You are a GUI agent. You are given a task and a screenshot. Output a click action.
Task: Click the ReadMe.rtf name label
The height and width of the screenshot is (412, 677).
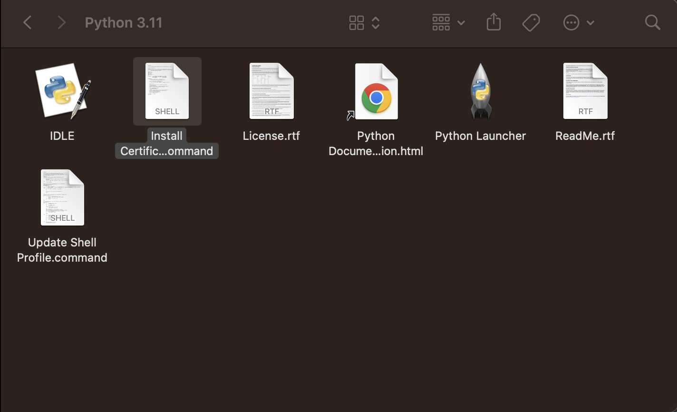585,136
